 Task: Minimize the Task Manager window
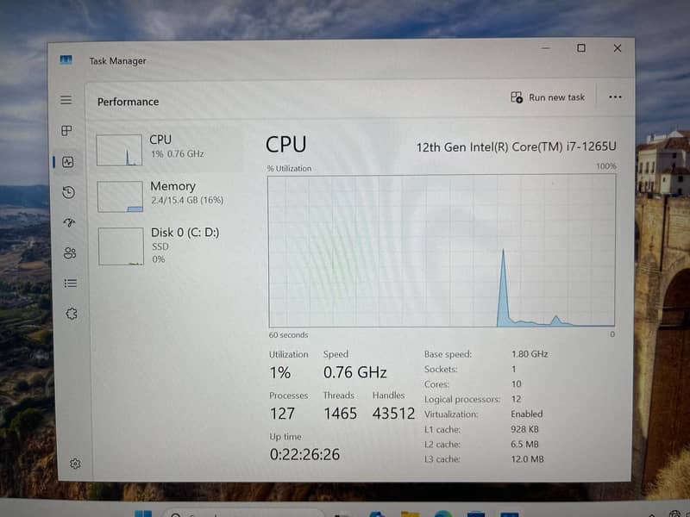click(x=546, y=48)
